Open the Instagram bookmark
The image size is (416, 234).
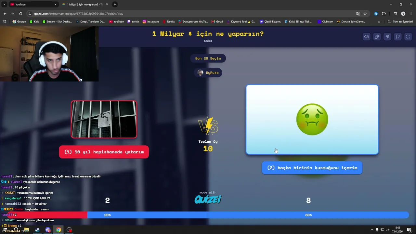tap(151, 22)
